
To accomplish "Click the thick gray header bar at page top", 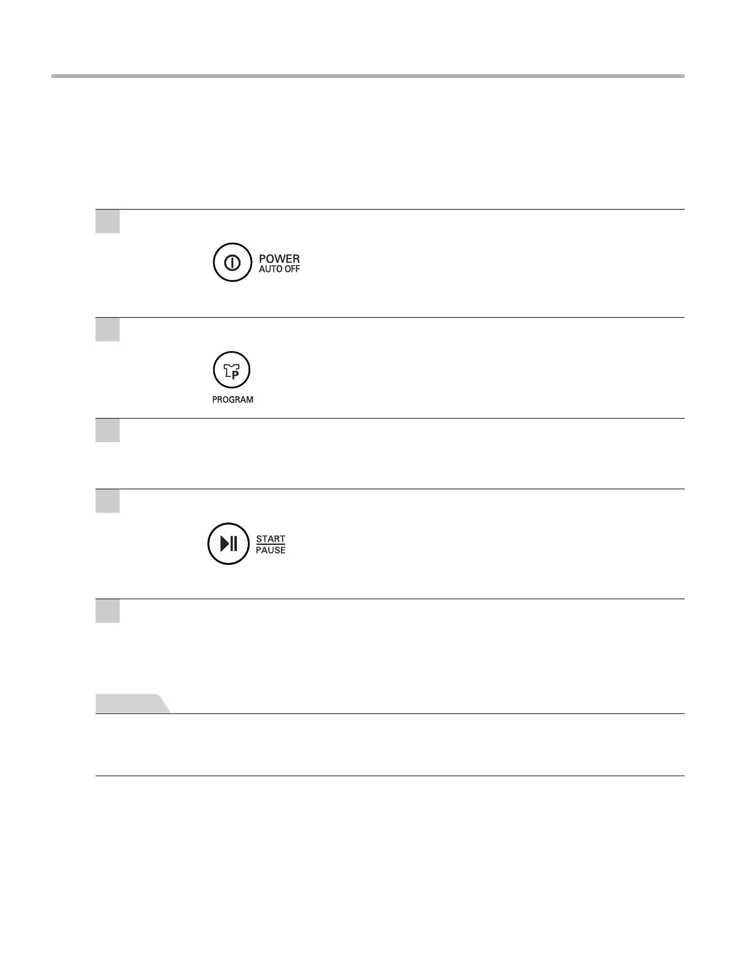I will [367, 76].
